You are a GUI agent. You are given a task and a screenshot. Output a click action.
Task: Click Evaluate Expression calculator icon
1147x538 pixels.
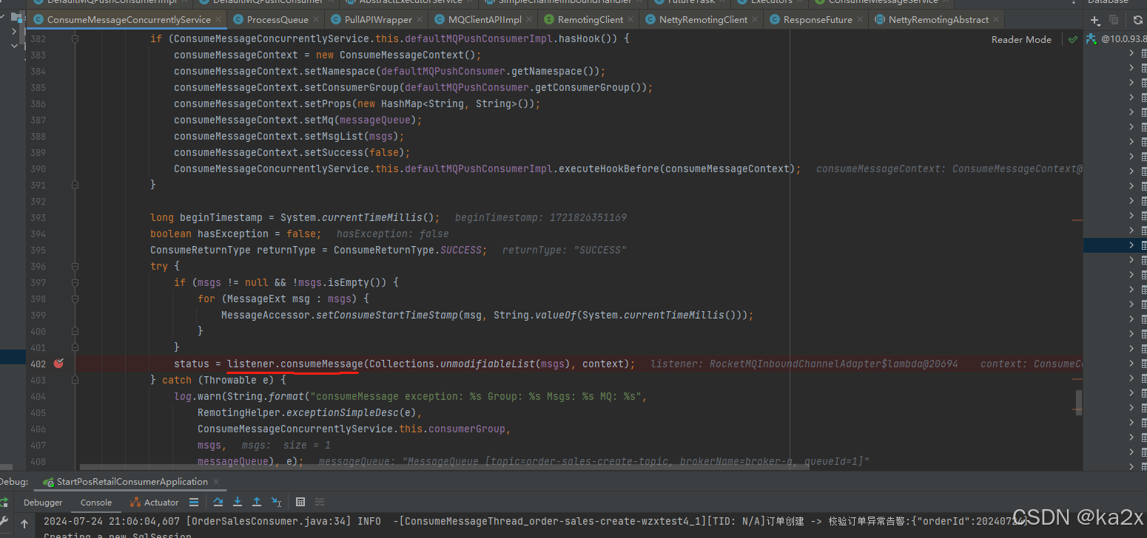(300, 502)
